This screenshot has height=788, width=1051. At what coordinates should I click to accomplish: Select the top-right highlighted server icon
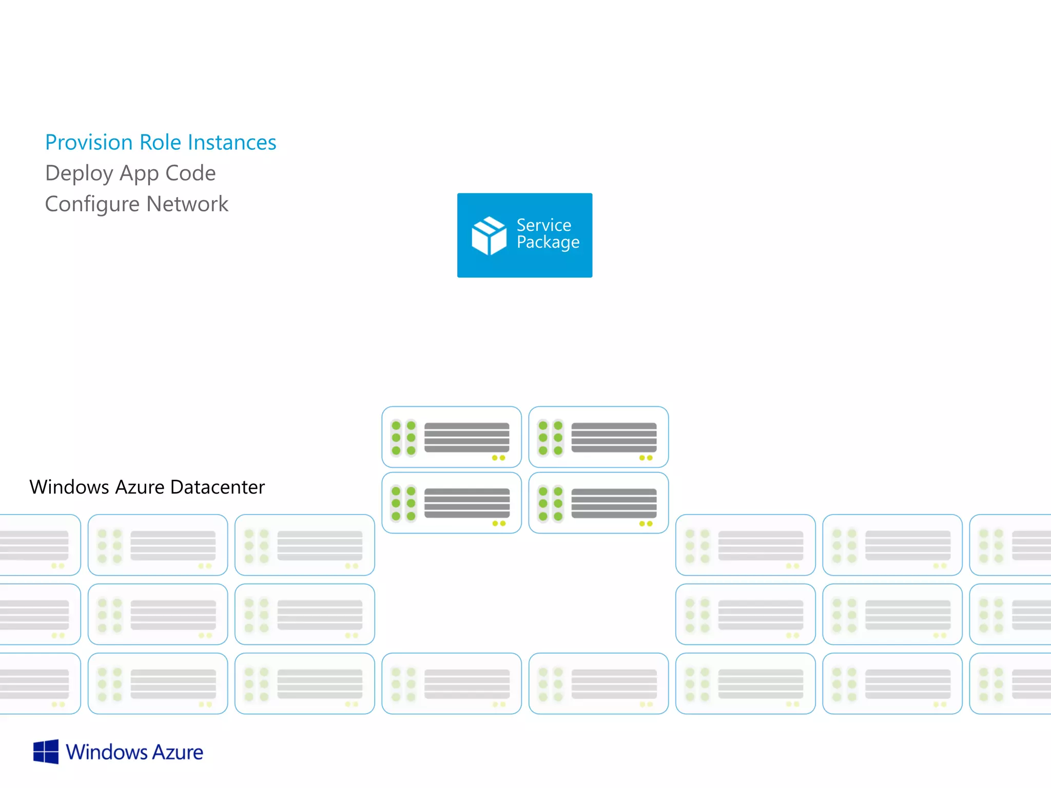pos(598,437)
